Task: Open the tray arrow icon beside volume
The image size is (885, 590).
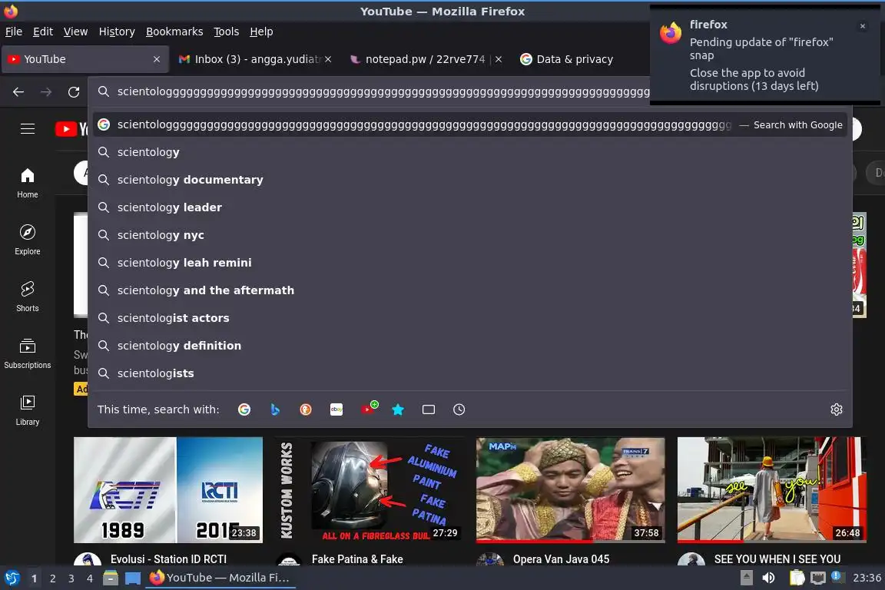Action: (x=746, y=578)
